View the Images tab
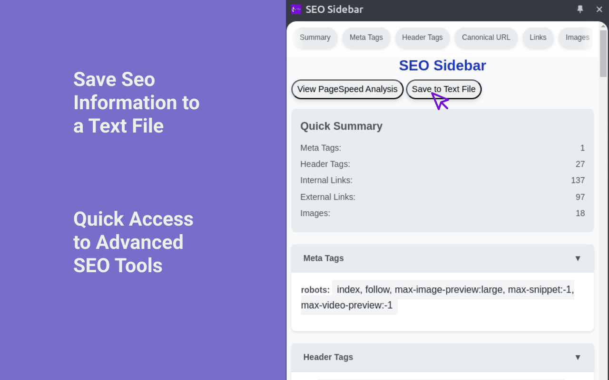609x380 pixels. [577, 38]
